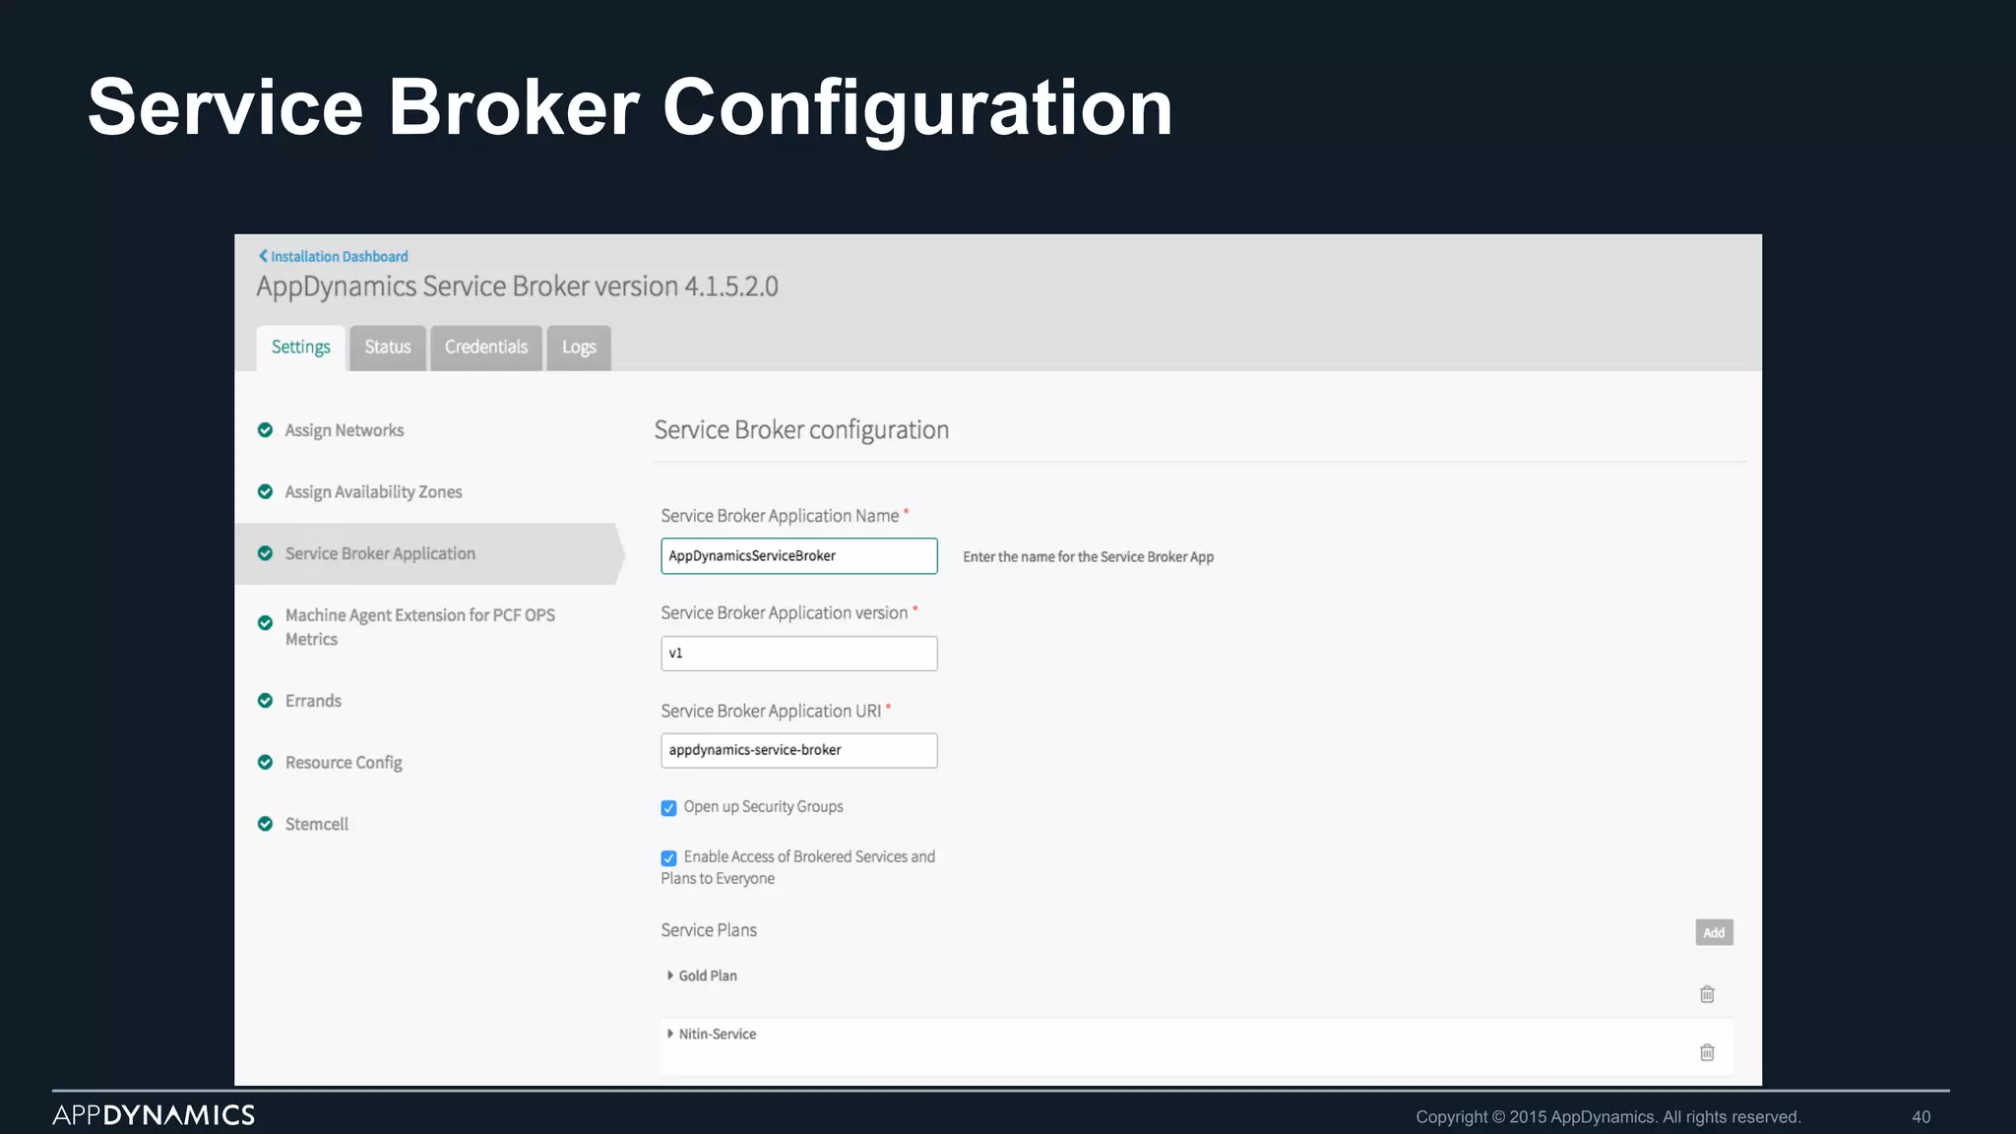The width and height of the screenshot is (2016, 1134).
Task: Click hint text 'Enter the name for the Service Broker App'
Action: (x=1088, y=557)
